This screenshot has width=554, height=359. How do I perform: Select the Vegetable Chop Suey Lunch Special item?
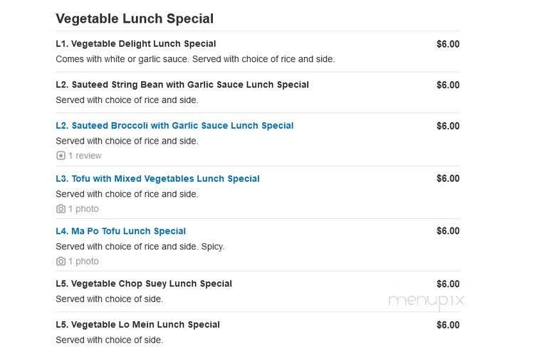143,284
